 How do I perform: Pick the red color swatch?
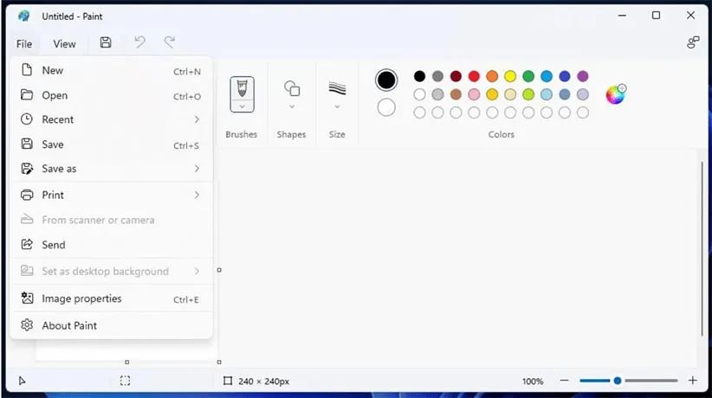pyautogui.click(x=474, y=77)
